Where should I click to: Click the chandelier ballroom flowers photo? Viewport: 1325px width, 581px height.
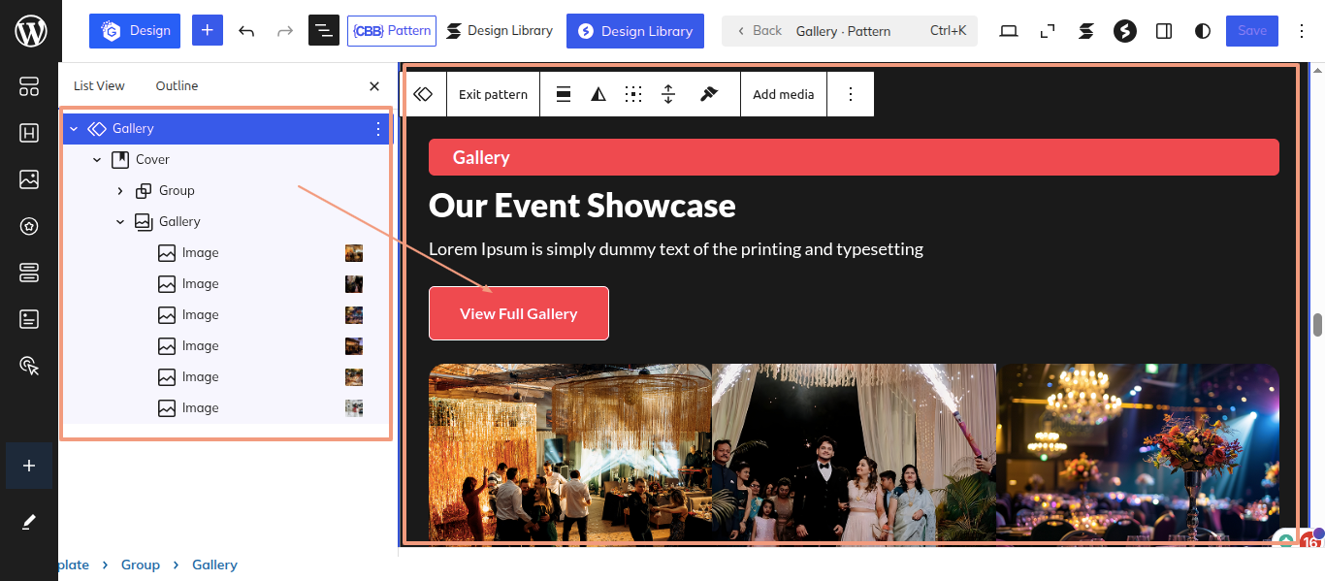click(x=1138, y=453)
